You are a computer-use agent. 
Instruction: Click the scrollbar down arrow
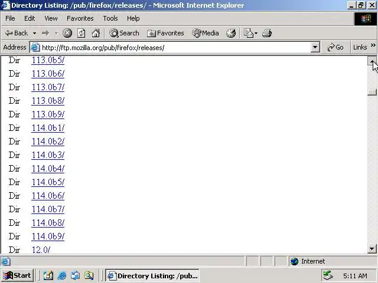[x=372, y=249]
